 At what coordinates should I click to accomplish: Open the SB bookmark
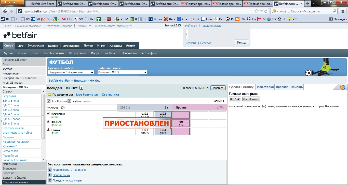point(35,19)
